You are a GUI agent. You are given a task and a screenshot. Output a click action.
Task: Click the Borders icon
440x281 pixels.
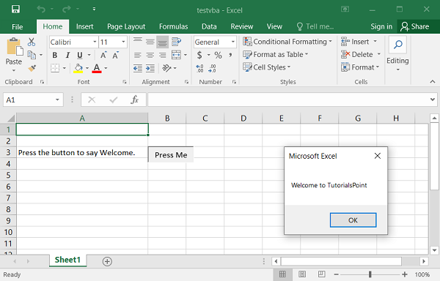click(55, 68)
